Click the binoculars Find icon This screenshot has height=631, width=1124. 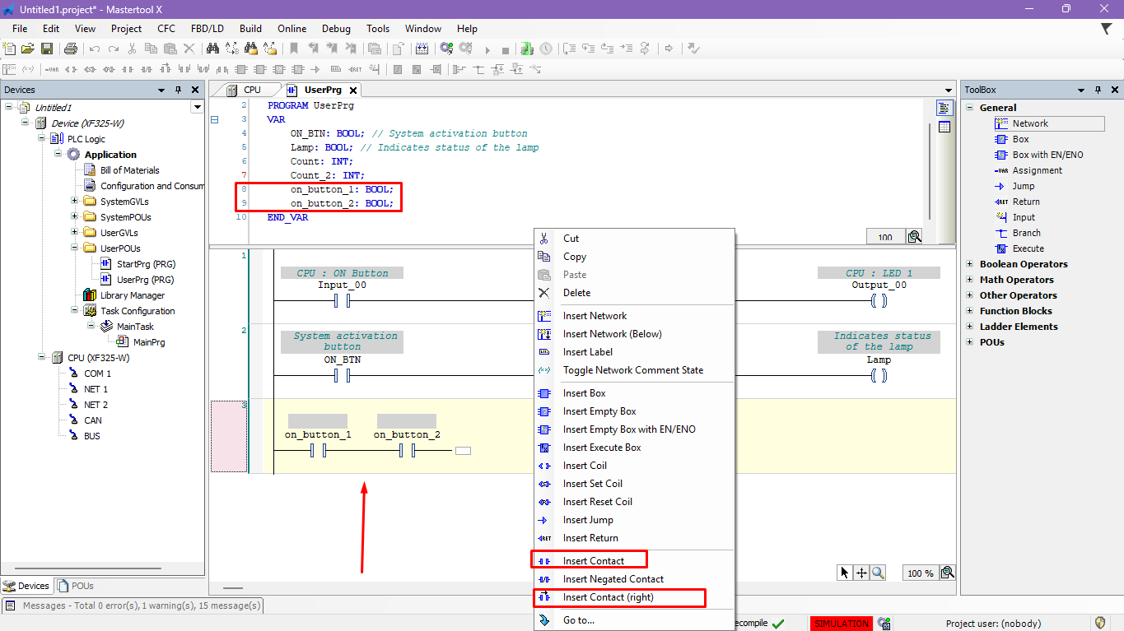(x=212, y=49)
